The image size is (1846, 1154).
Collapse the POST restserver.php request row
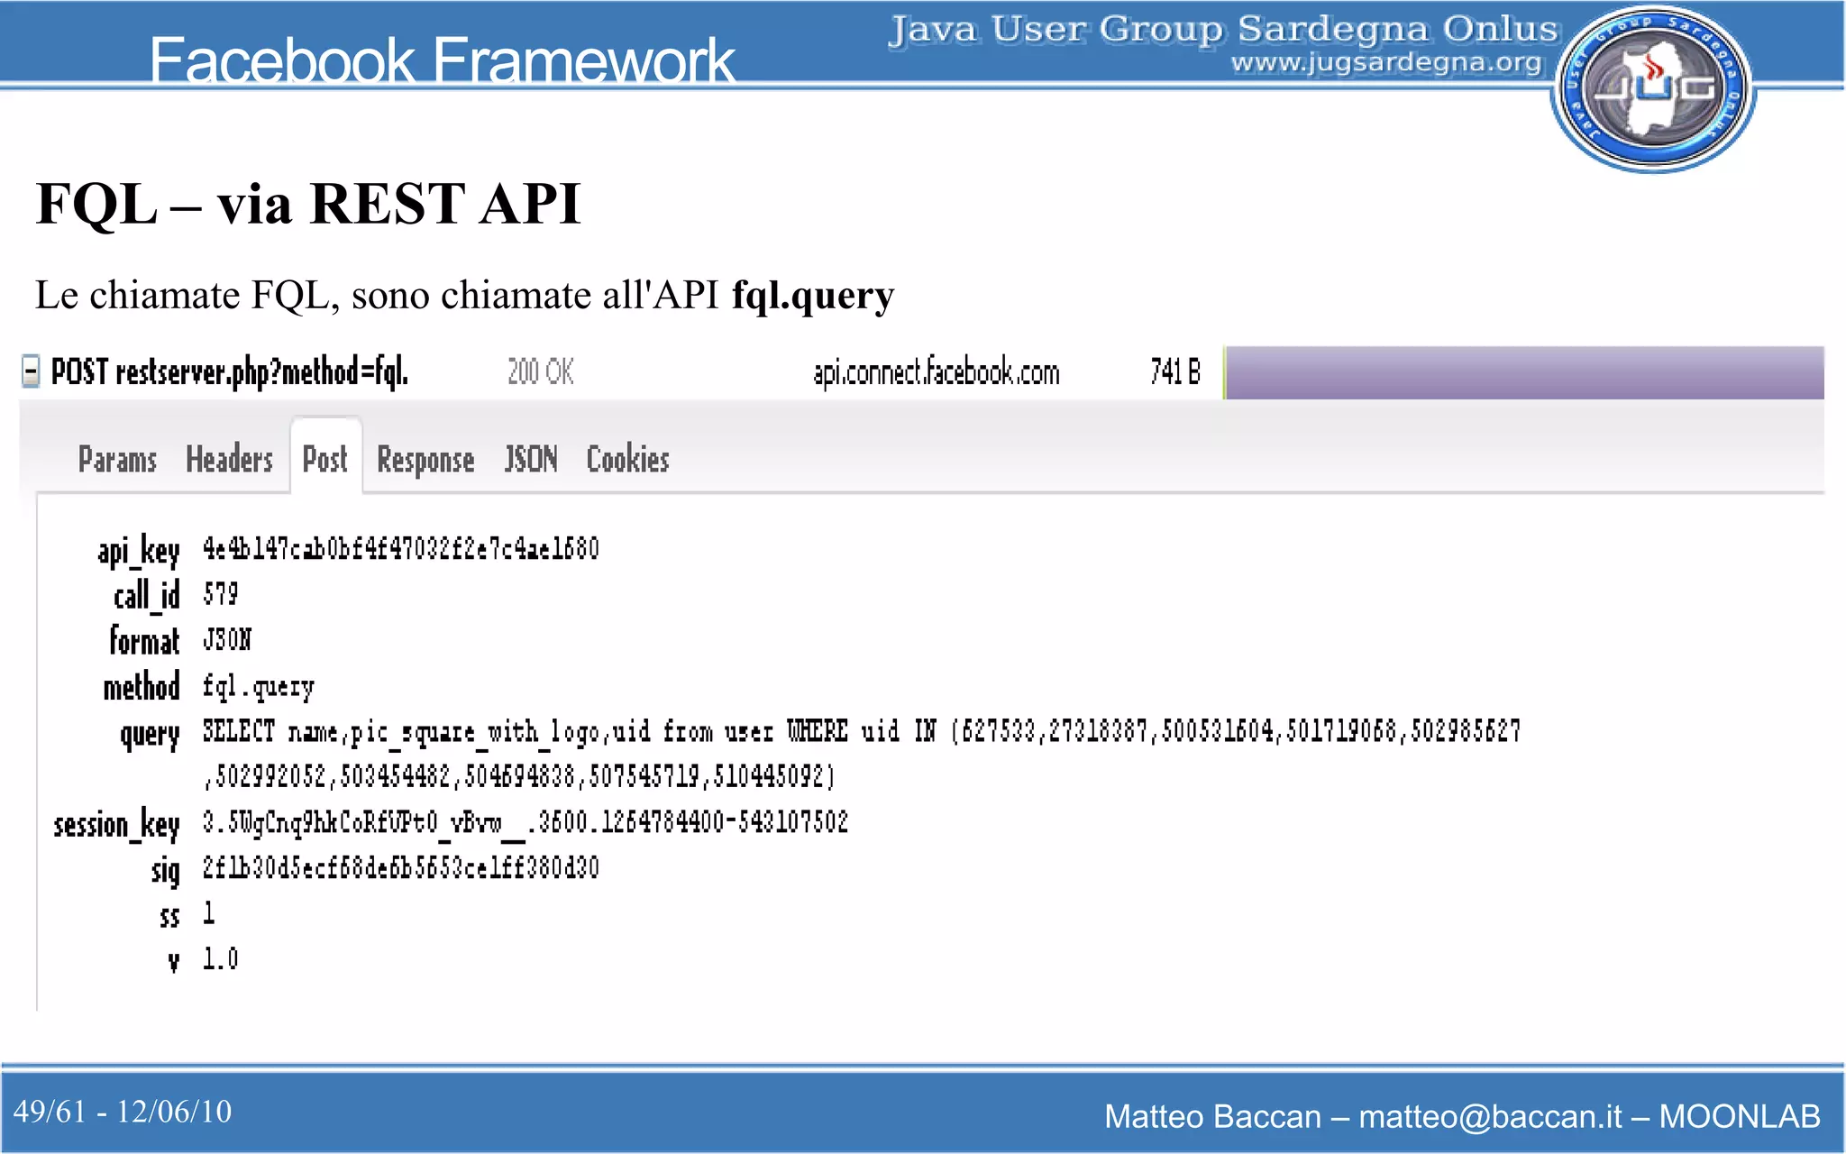pos(31,371)
